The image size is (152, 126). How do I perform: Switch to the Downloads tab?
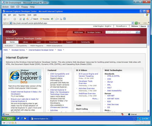[x=54, y=42]
